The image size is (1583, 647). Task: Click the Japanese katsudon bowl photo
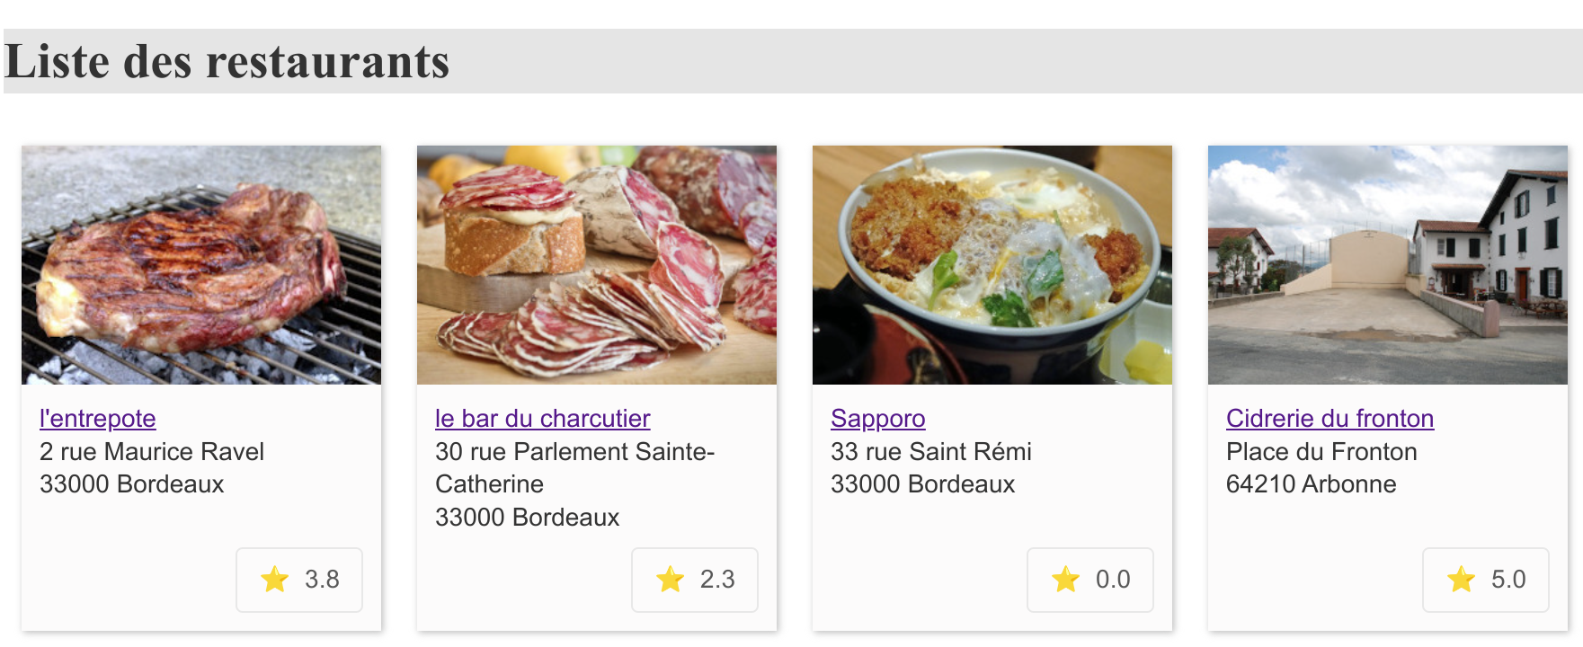(x=992, y=265)
